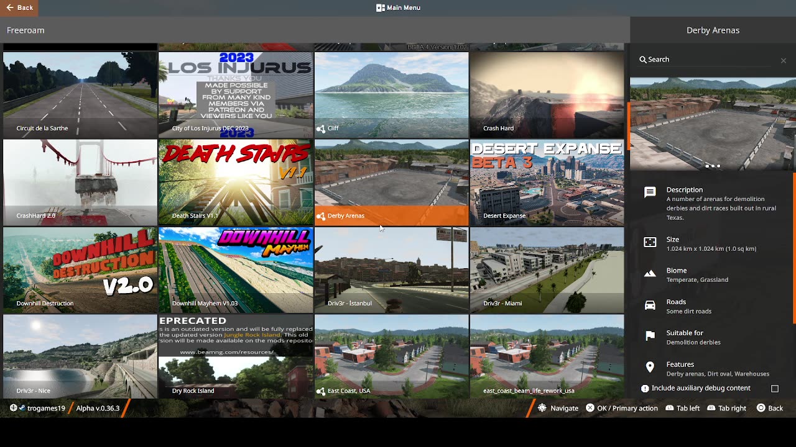796x447 pixels.
Task: Click the Alpha v.0.36.3 version label
Action: point(98,409)
